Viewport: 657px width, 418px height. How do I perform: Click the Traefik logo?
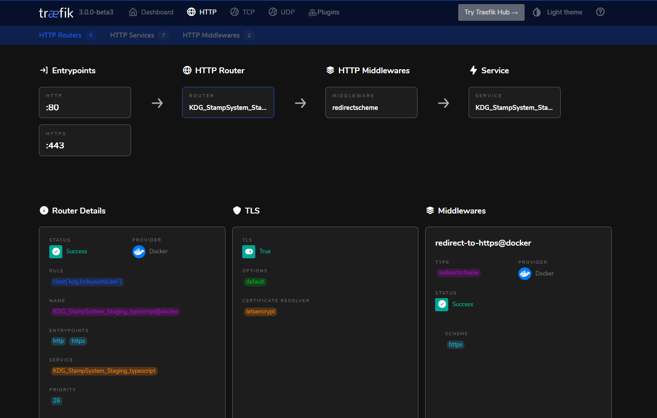click(x=56, y=13)
